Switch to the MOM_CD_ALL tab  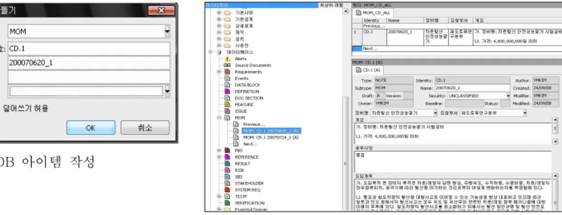372,14
